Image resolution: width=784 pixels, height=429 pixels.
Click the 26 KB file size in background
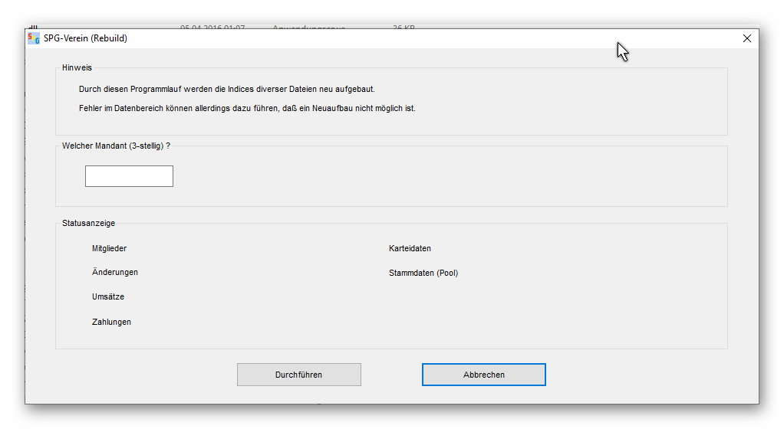coord(404,28)
